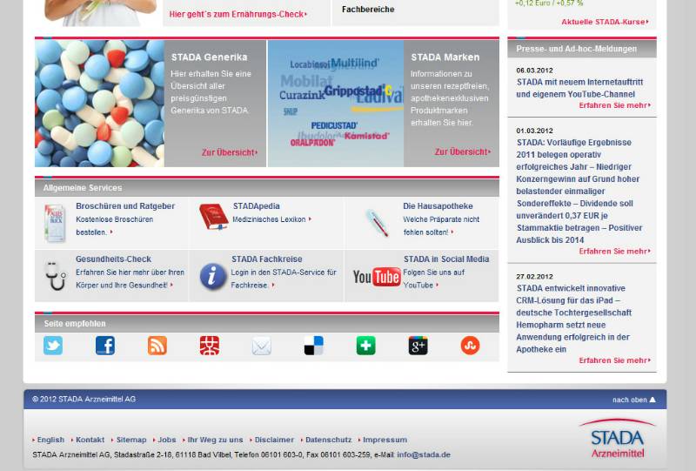This screenshot has height=471, width=696.
Task: Jump to top with 'nach oben'
Action: (x=634, y=400)
